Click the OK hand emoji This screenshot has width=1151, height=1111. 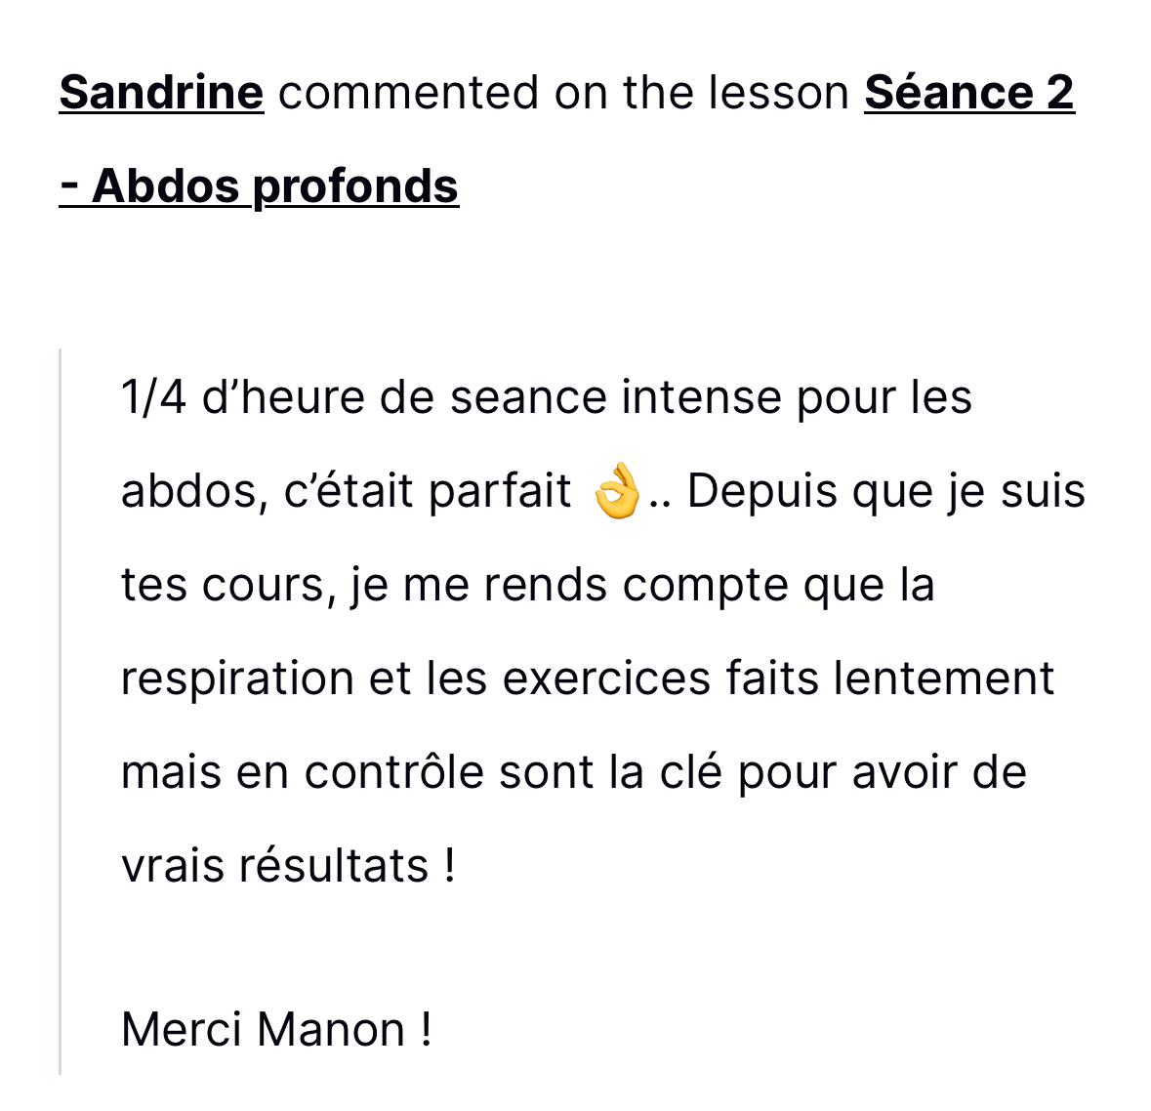click(x=617, y=491)
